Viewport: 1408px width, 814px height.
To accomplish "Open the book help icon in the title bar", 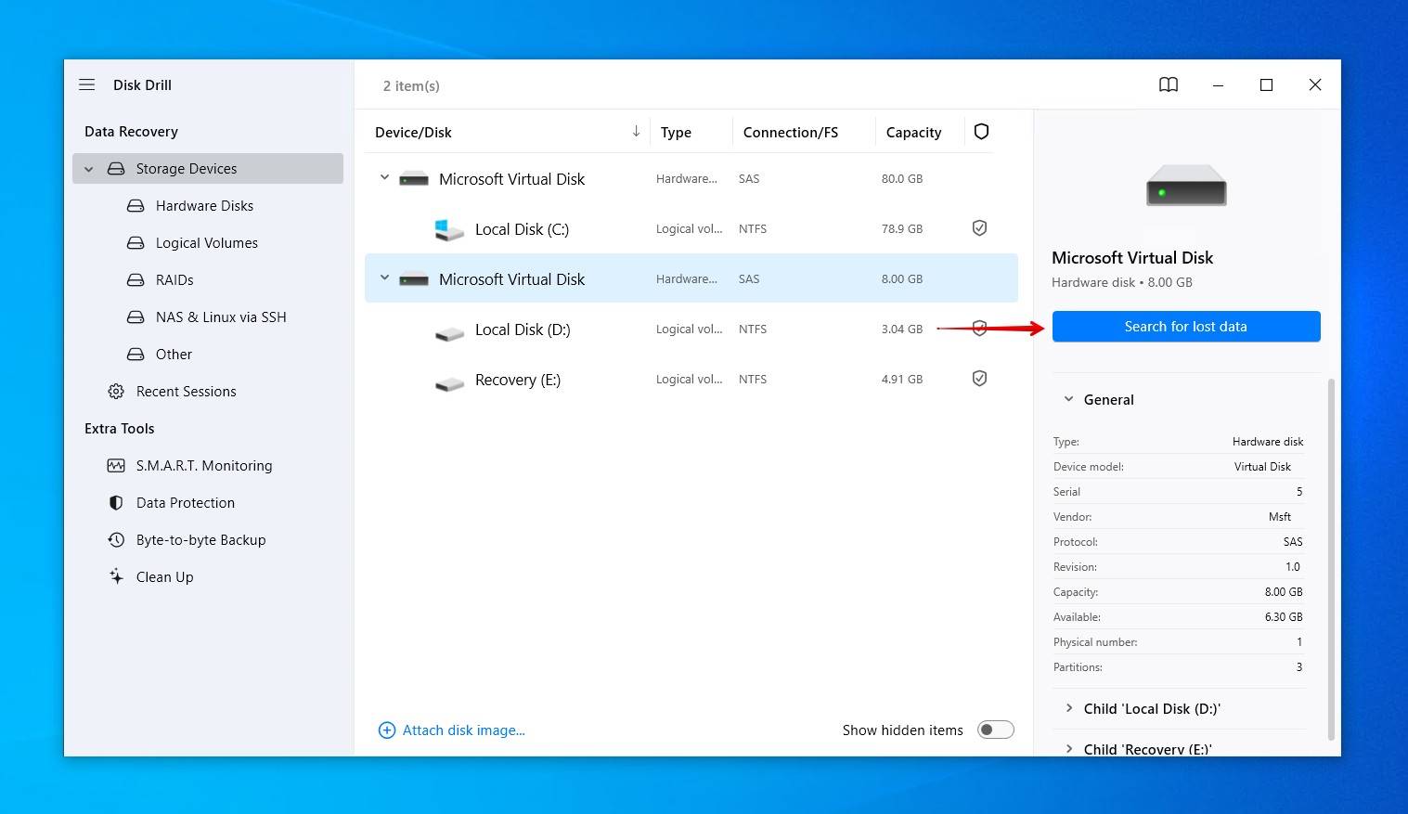I will coord(1169,84).
